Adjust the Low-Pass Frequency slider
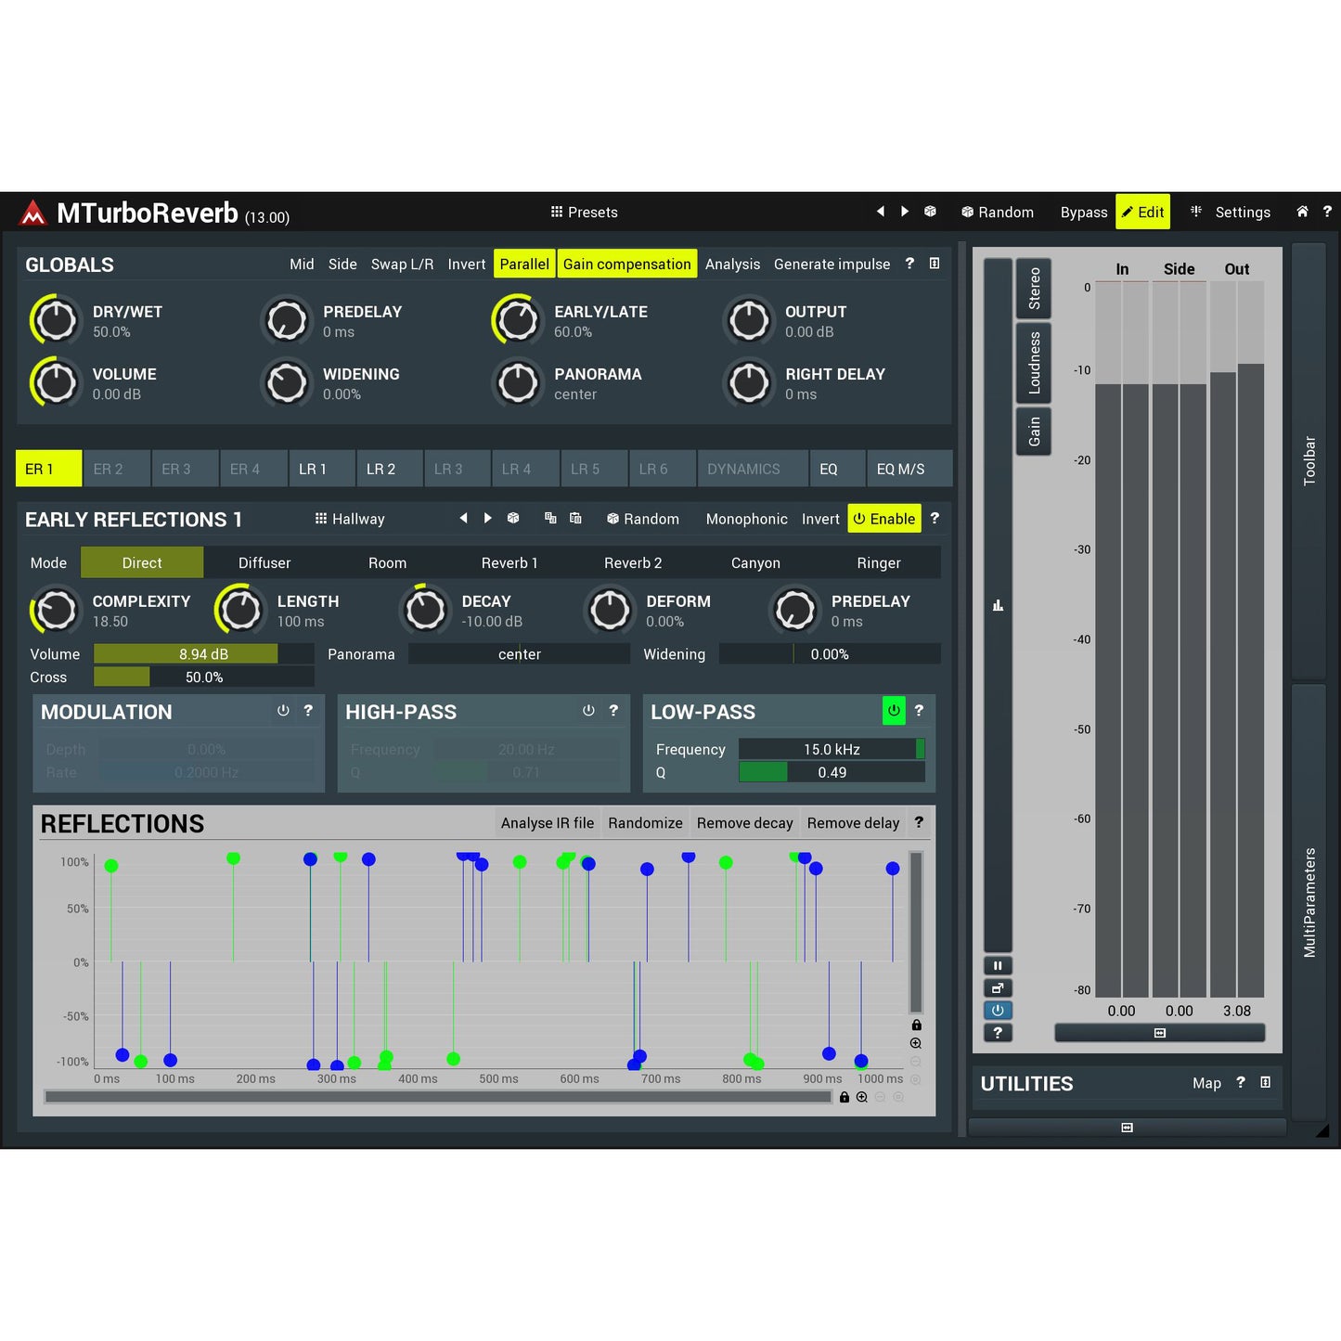This screenshot has width=1341, height=1341. click(831, 749)
